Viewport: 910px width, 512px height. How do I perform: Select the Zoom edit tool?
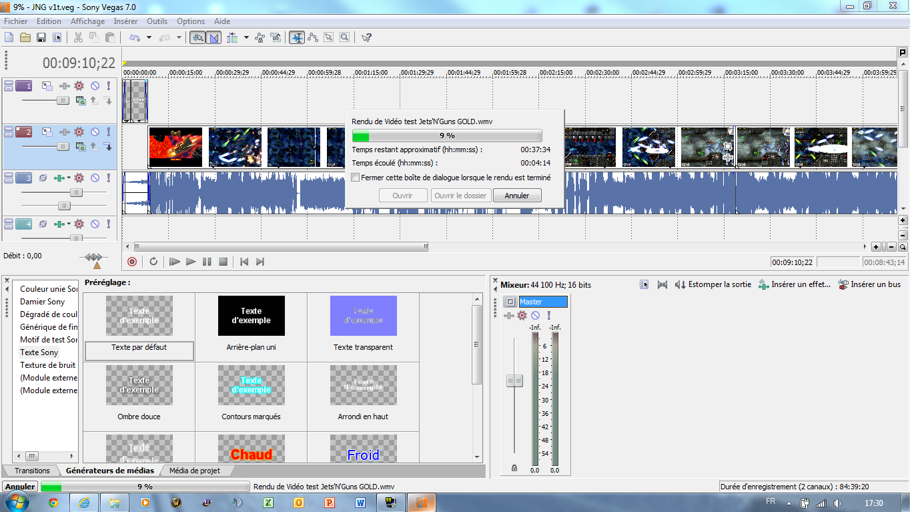345,37
